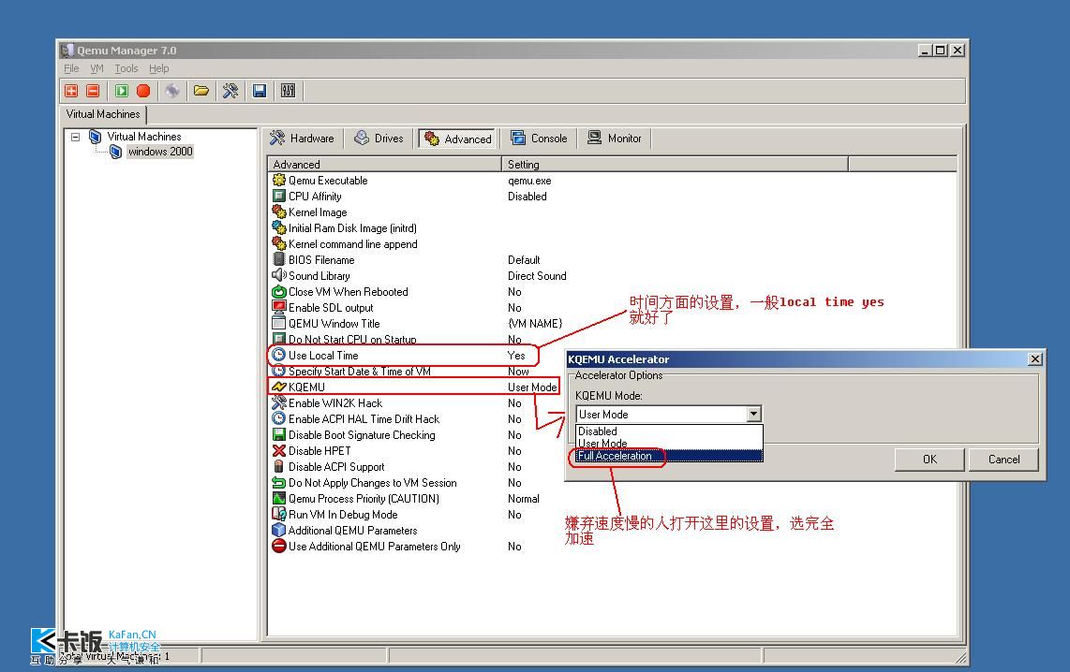Switch to the Drives tab
This screenshot has width=1070, height=672.
click(379, 139)
